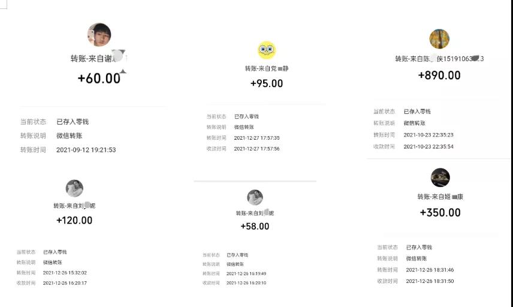Click the SpongeBob avatar above +95.00
This screenshot has width=513, height=307.
click(x=267, y=50)
